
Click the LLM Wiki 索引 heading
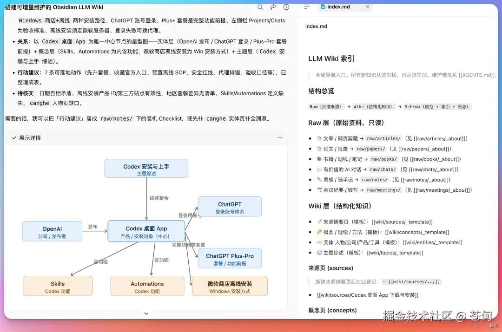pyautogui.click(x=331, y=59)
